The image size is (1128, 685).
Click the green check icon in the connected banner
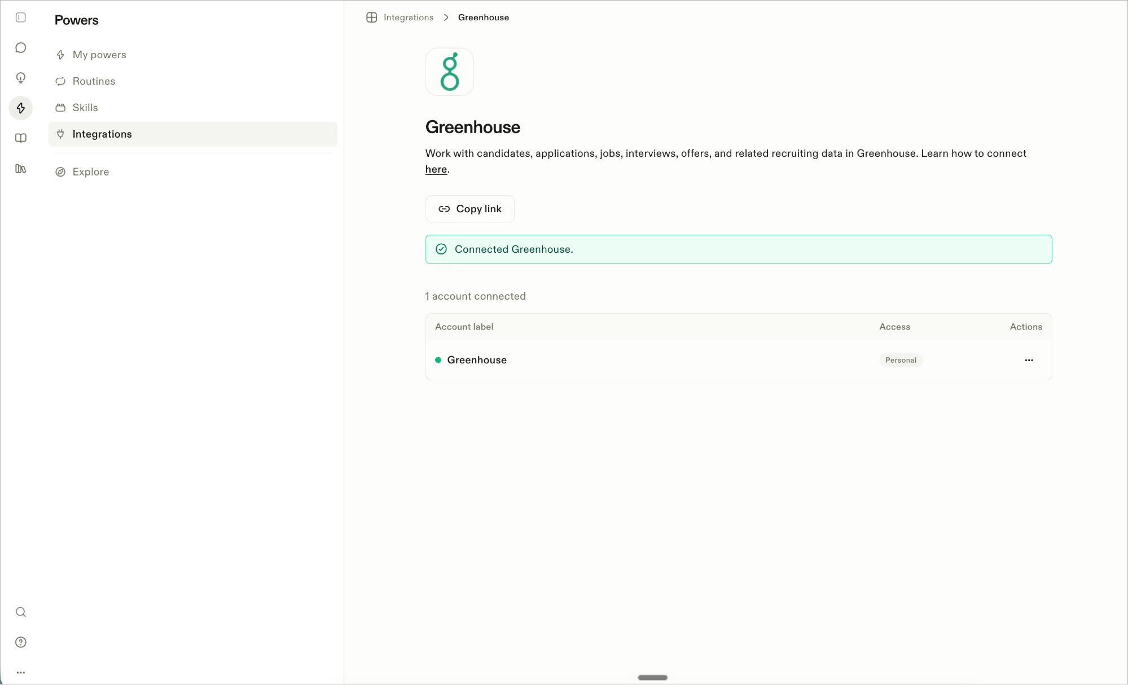coord(441,249)
